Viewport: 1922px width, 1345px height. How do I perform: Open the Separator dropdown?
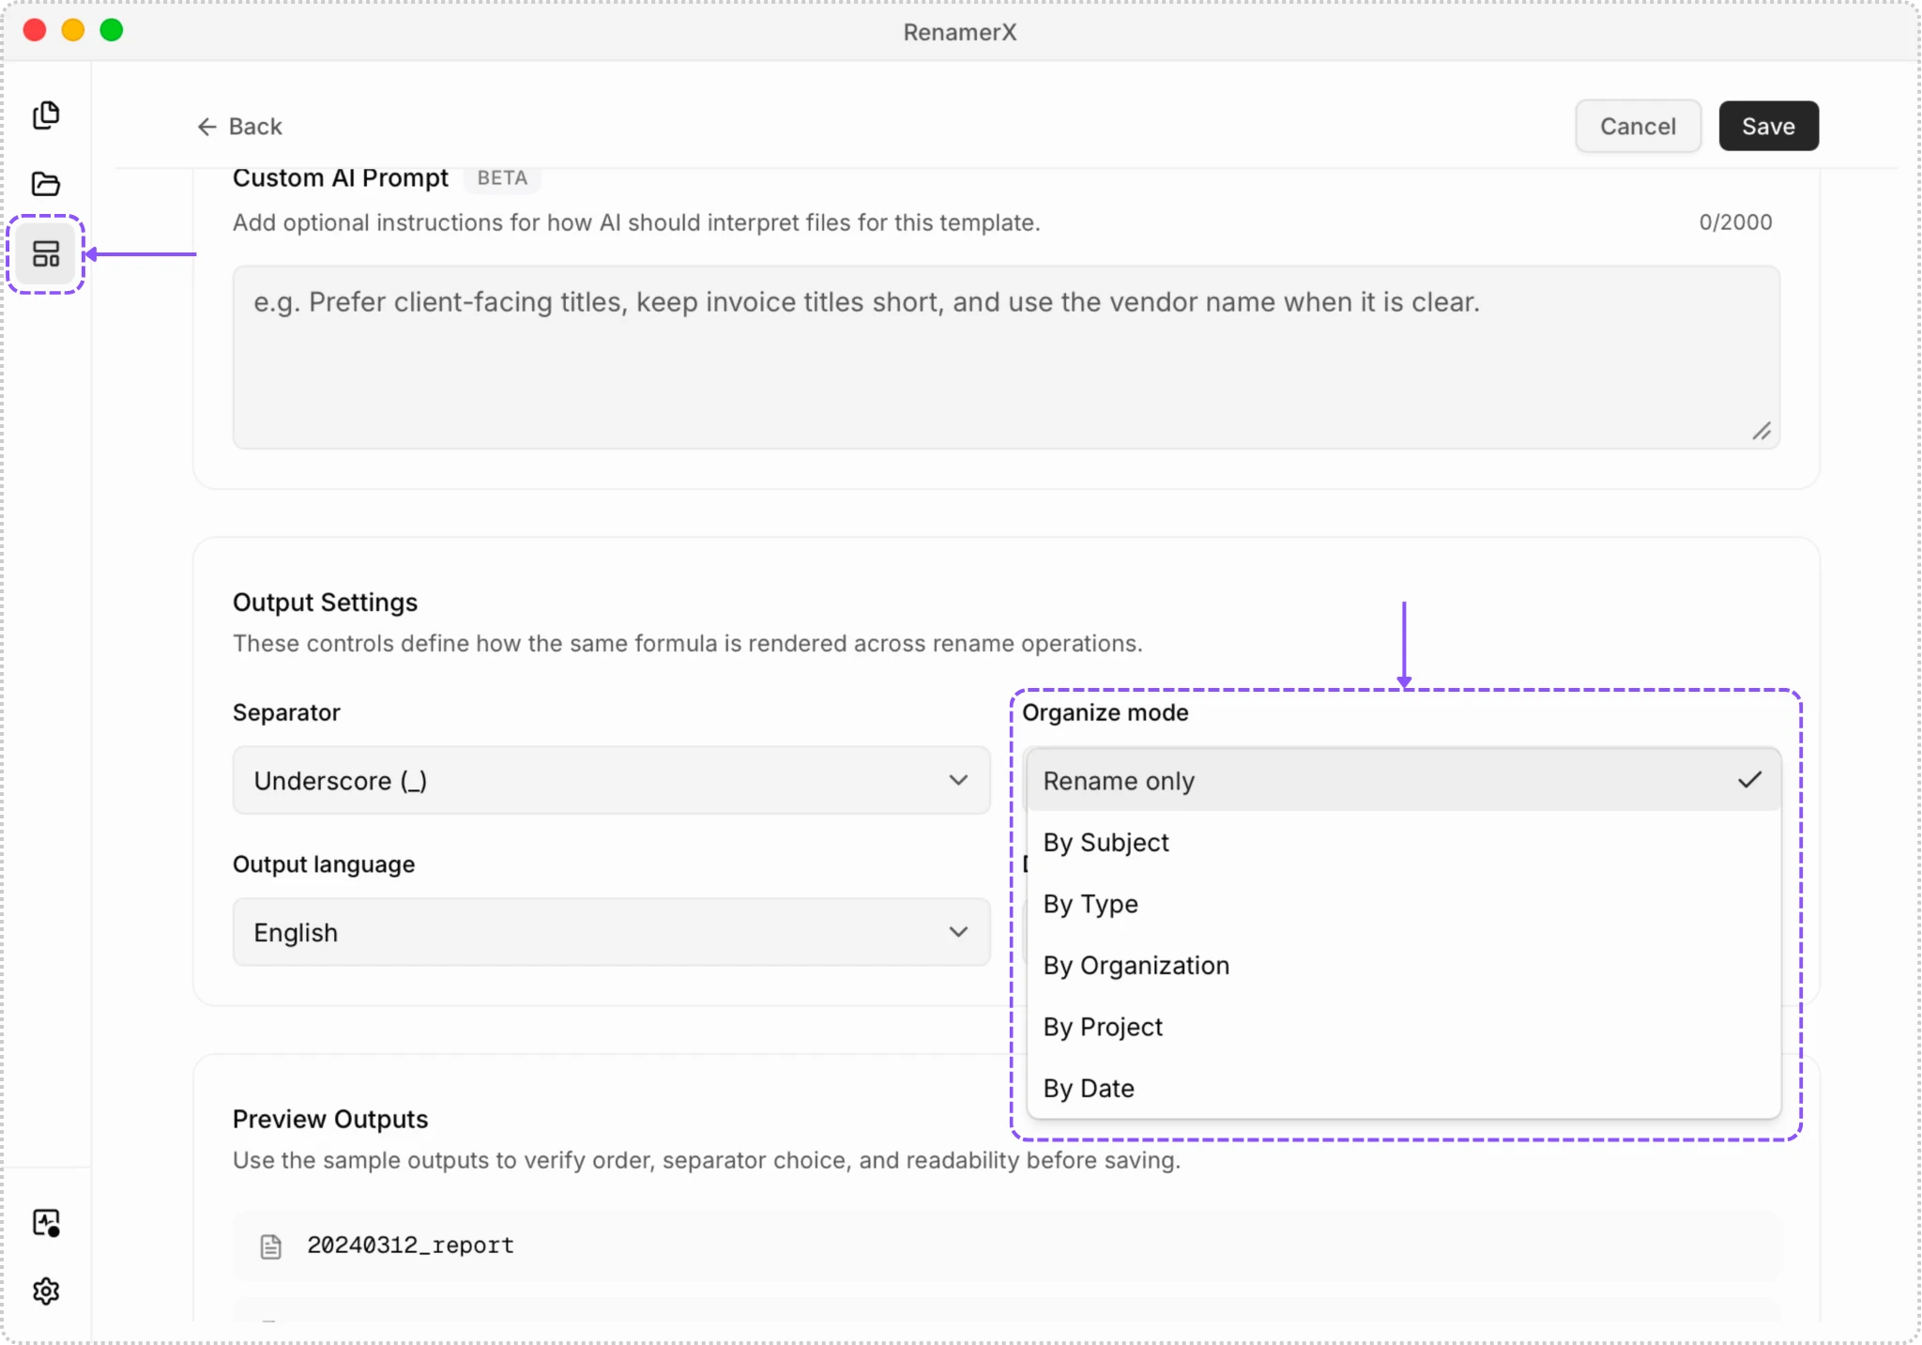click(612, 781)
